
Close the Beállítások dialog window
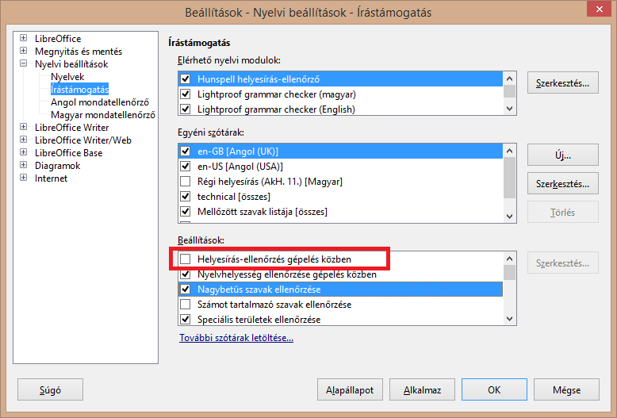point(599,9)
